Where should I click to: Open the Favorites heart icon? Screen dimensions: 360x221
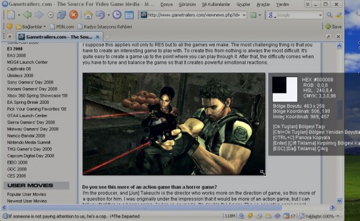(x=9, y=27)
